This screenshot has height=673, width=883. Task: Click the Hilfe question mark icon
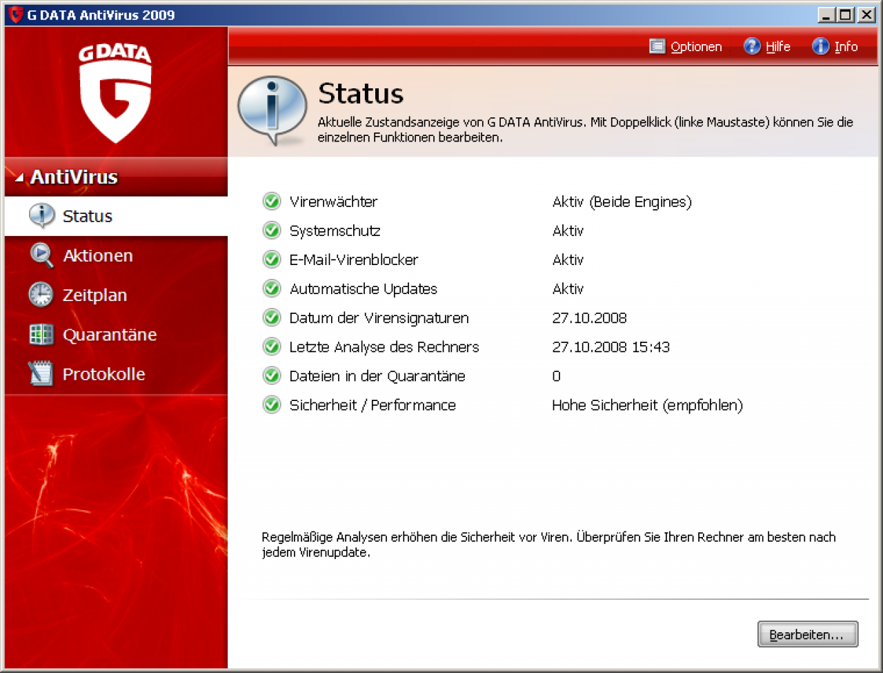point(752,46)
